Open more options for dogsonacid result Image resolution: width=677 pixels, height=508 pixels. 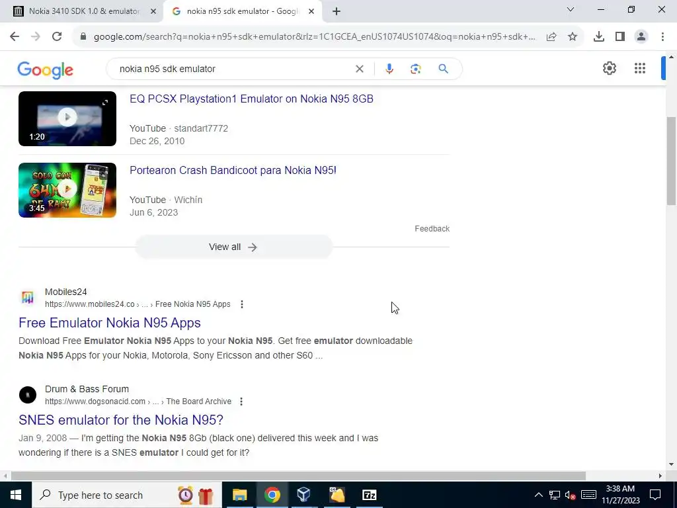click(241, 402)
